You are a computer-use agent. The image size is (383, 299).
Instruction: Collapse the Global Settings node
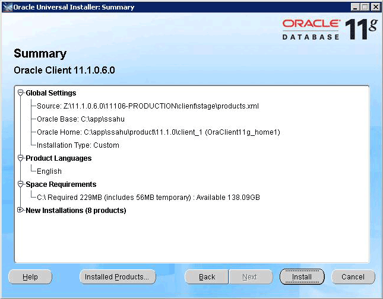pyautogui.click(x=21, y=93)
